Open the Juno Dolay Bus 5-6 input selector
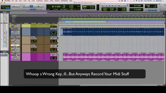 coord(54,29)
